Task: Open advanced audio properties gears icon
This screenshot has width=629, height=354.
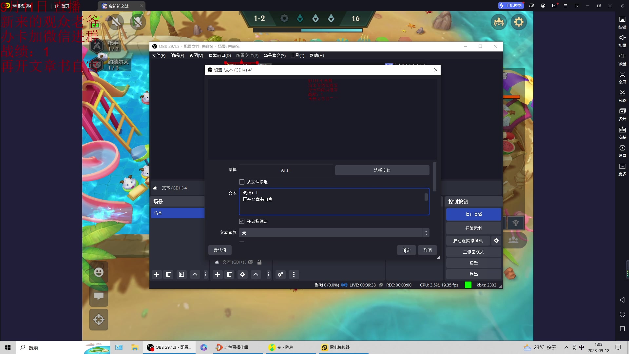Action: tap(280, 274)
